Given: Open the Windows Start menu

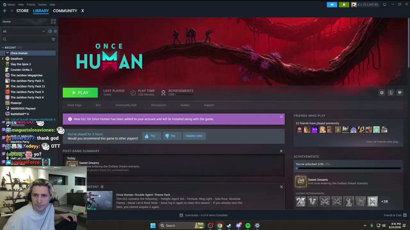Looking at the screenshot, I should (x=153, y=226).
